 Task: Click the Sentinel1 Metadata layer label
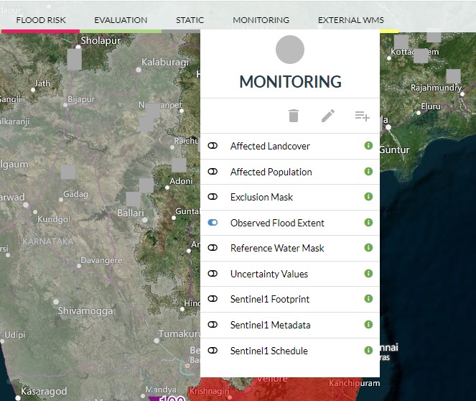(x=270, y=325)
